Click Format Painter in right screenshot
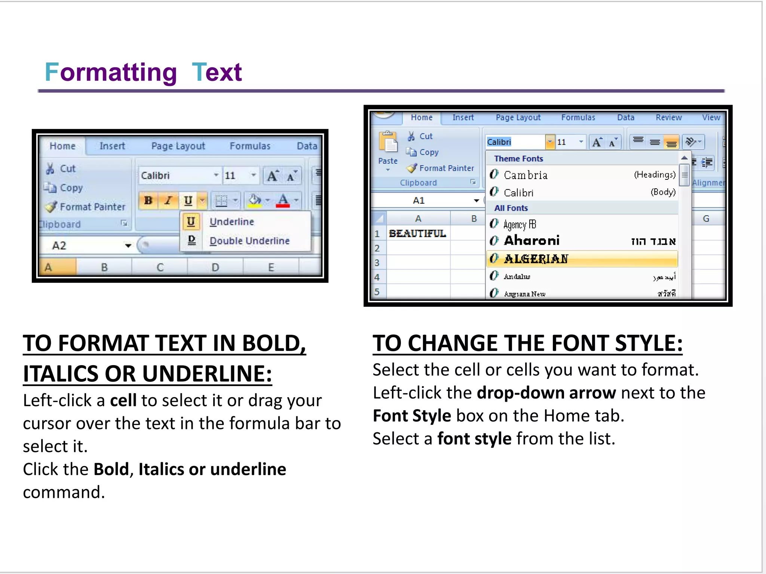766x574 pixels. (440, 168)
